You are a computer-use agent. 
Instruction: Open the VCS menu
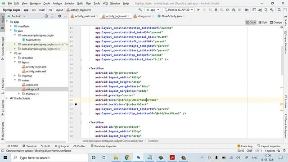click(105, 3)
